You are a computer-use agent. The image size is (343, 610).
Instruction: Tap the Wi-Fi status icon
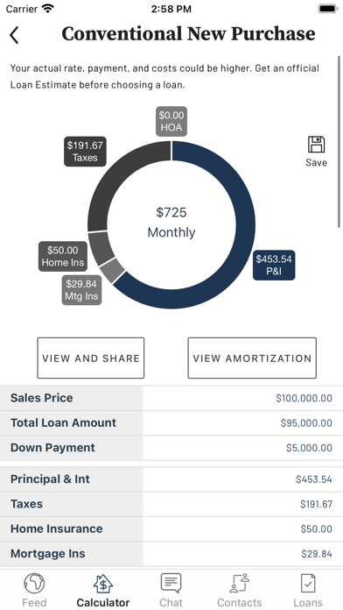(48, 9)
